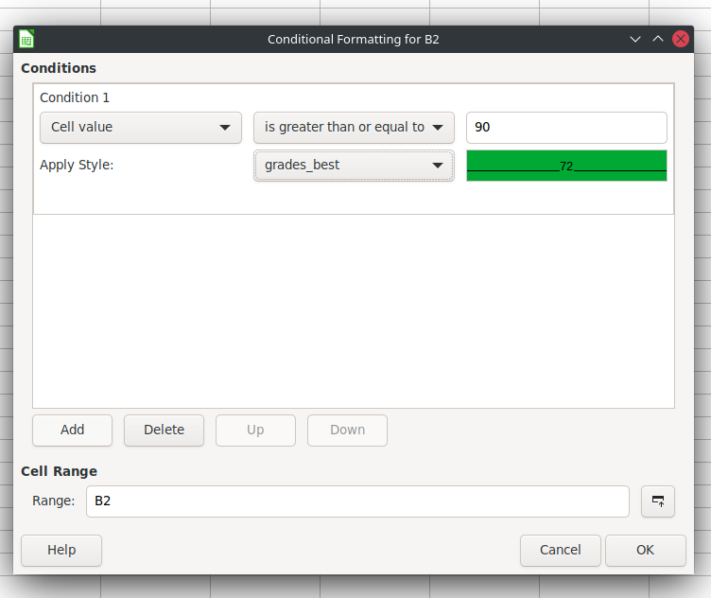Cancel the conditional formatting dialog

click(x=560, y=551)
